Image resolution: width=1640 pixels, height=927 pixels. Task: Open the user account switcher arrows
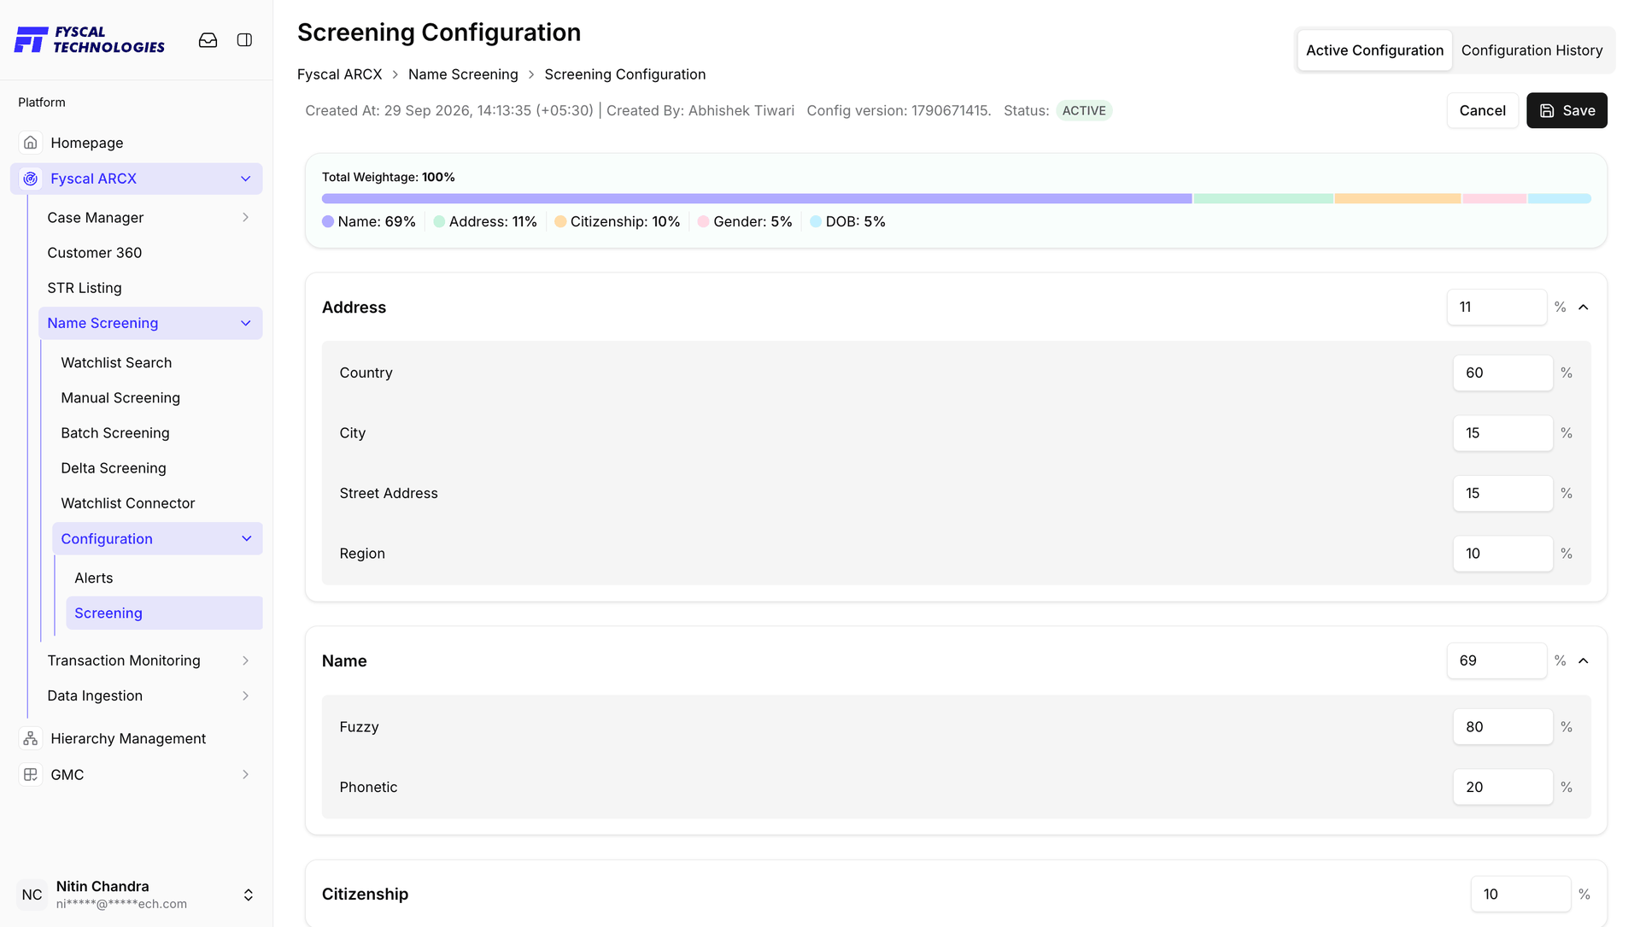point(249,895)
